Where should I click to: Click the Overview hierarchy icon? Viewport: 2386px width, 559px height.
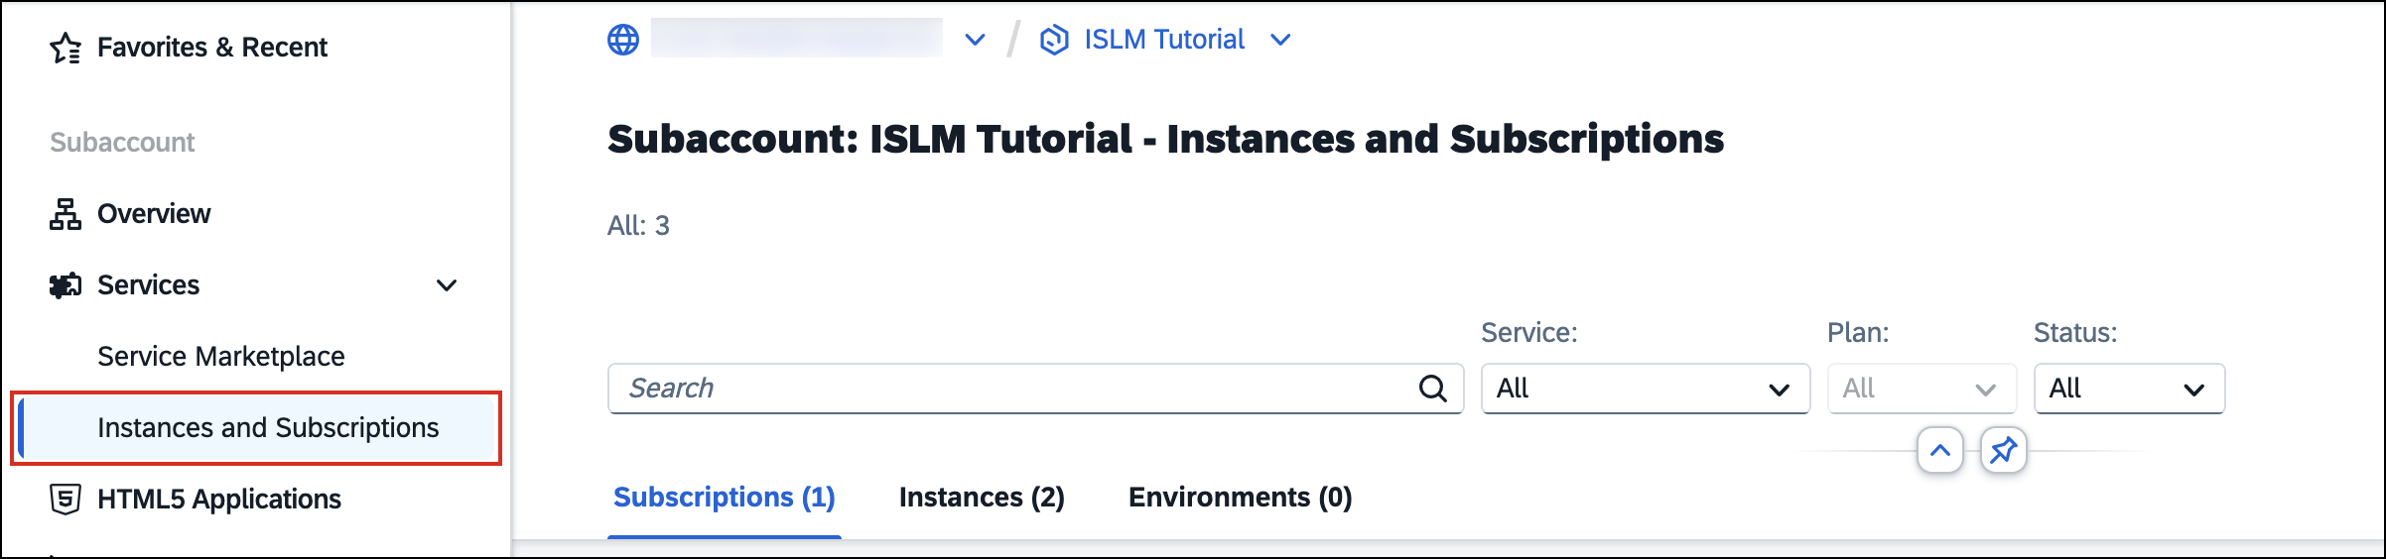[x=66, y=214]
